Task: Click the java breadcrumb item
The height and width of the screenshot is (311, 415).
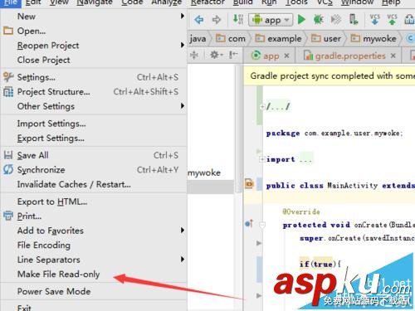Action: 198,38
